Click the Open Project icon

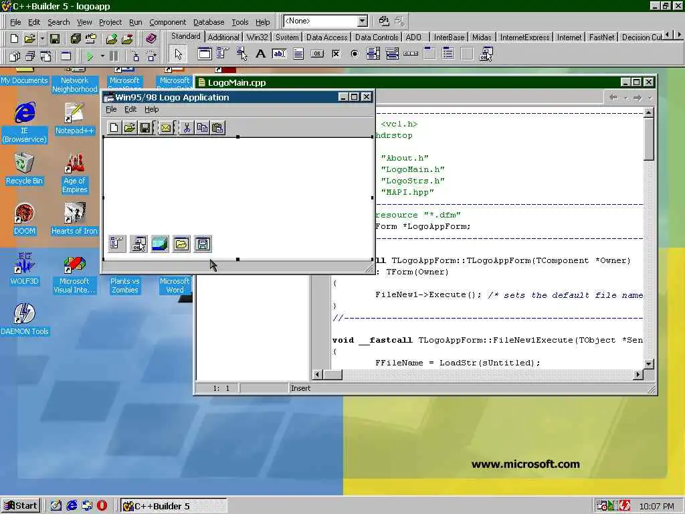point(91,38)
